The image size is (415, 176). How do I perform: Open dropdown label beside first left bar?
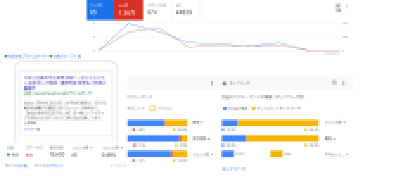click(198, 123)
